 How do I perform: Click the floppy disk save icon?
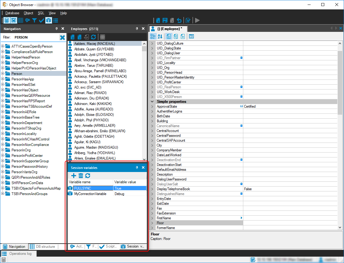[x=165, y=20]
